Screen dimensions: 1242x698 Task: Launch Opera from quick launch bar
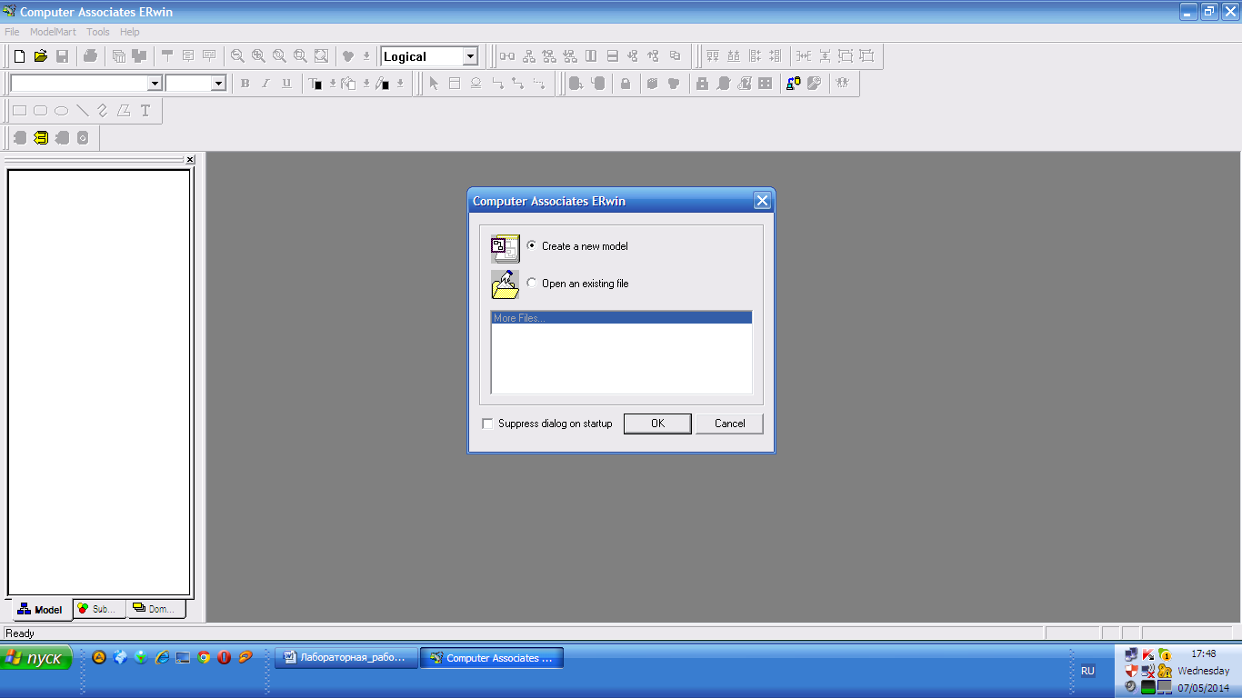(x=224, y=657)
